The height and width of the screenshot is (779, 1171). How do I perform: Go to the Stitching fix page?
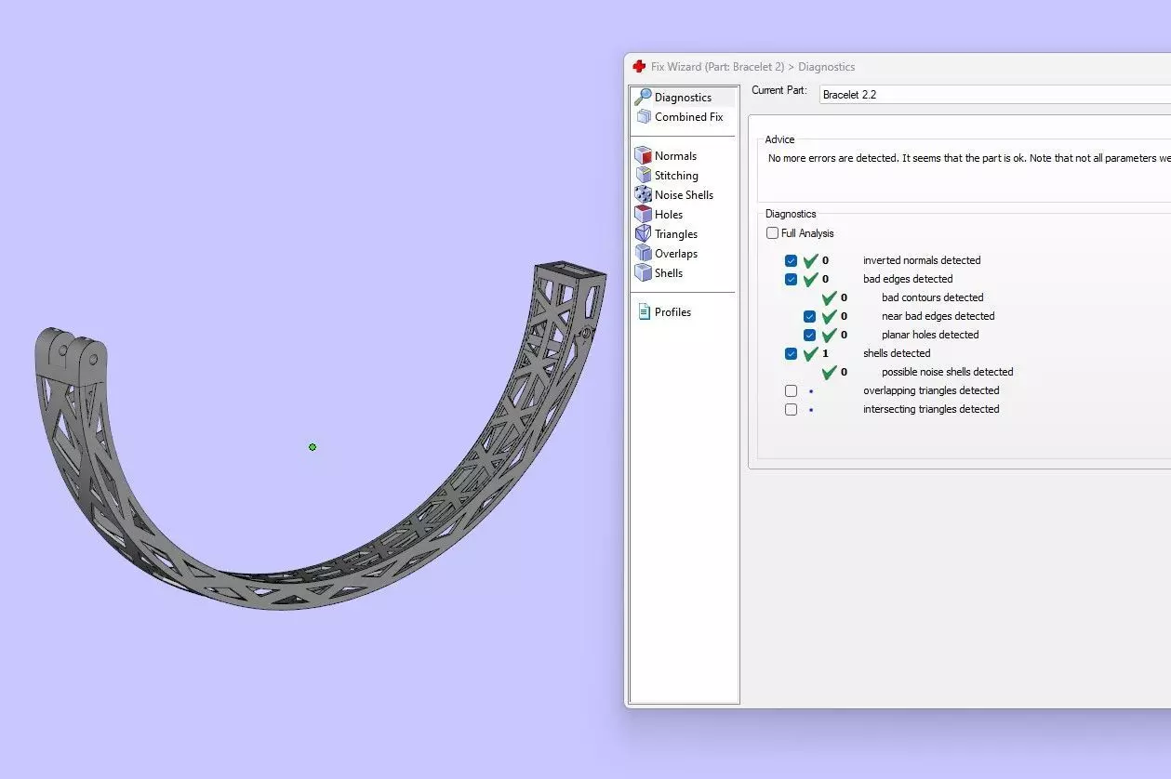point(676,176)
